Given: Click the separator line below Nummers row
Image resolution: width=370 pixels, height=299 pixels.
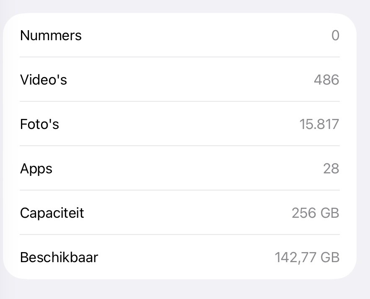Looking at the screenshot, I should [179, 57].
